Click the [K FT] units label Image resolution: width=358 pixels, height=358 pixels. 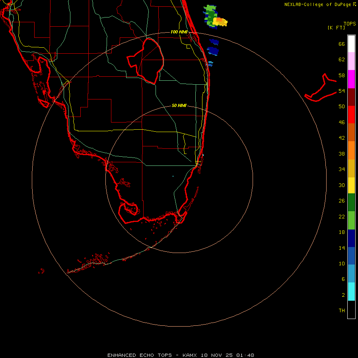point(336,28)
